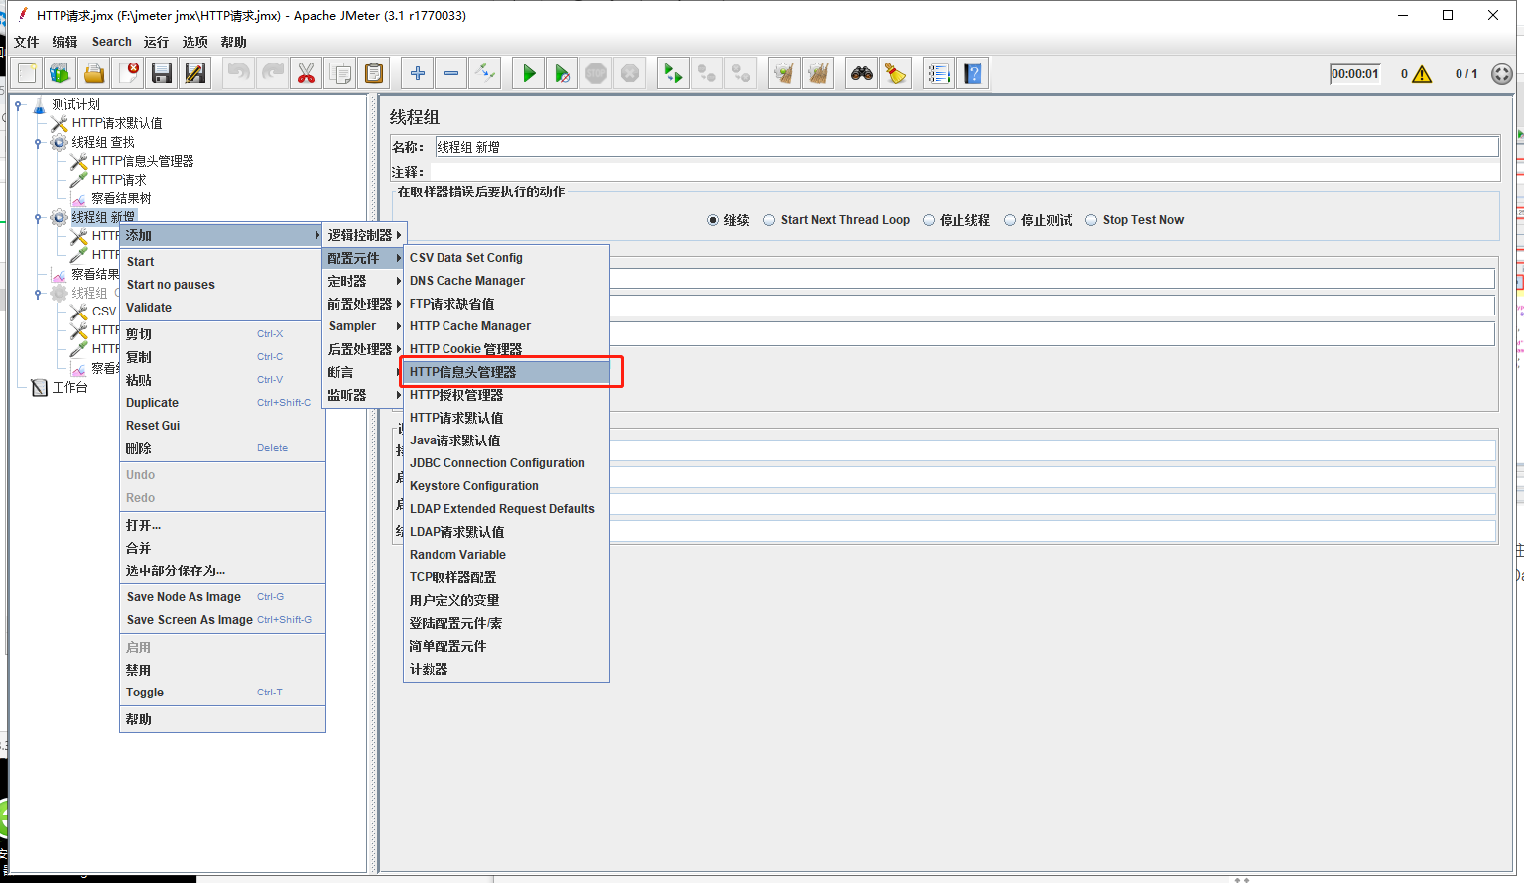Click the 注释 comment field

966,172
